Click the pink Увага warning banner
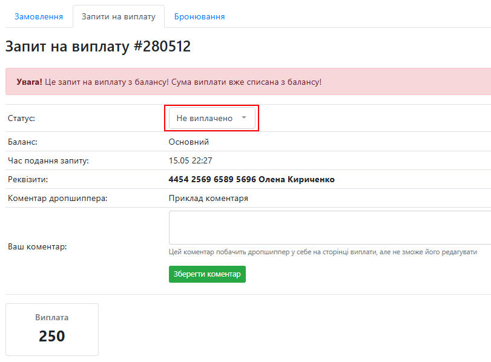Viewport: 491px width, 362px height. click(x=248, y=81)
